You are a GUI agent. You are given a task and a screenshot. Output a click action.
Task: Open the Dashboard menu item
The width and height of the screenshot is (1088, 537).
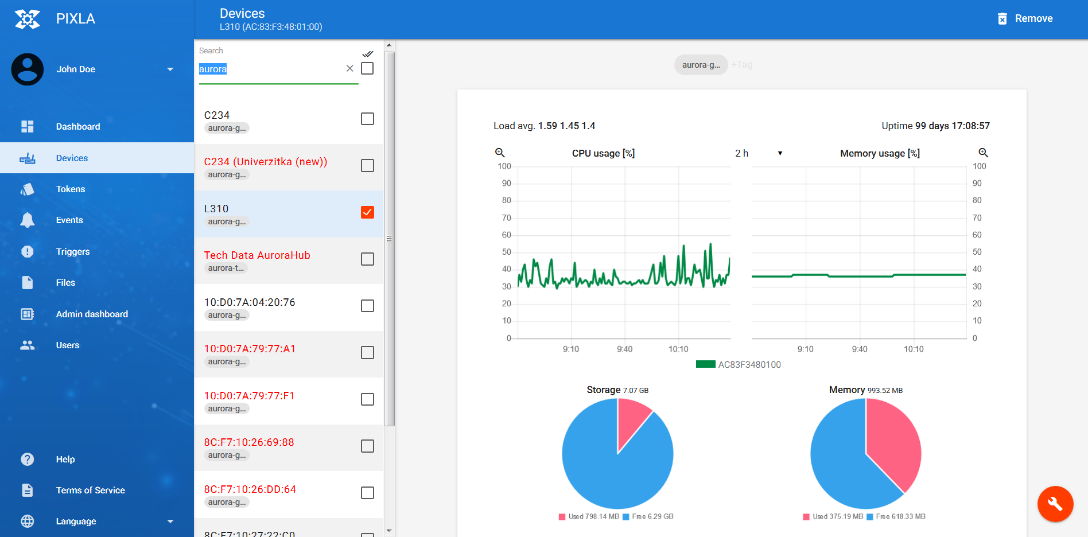click(97, 126)
